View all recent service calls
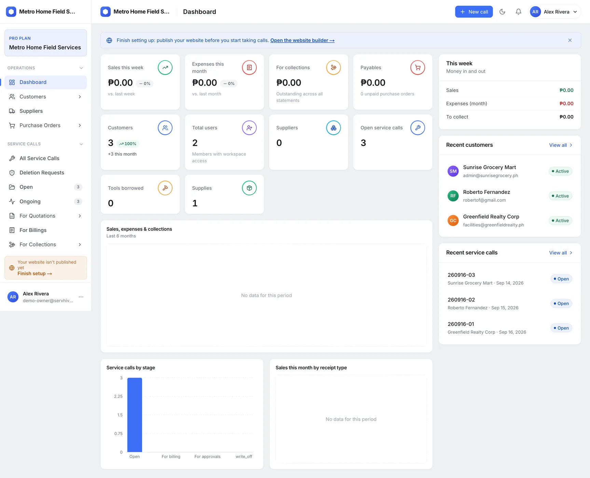The height and width of the screenshot is (478, 590). point(561,253)
